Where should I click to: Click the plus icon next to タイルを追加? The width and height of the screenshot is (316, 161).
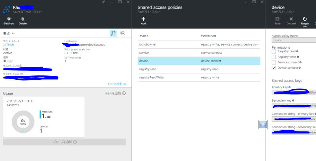pyautogui.click(x=124, y=93)
